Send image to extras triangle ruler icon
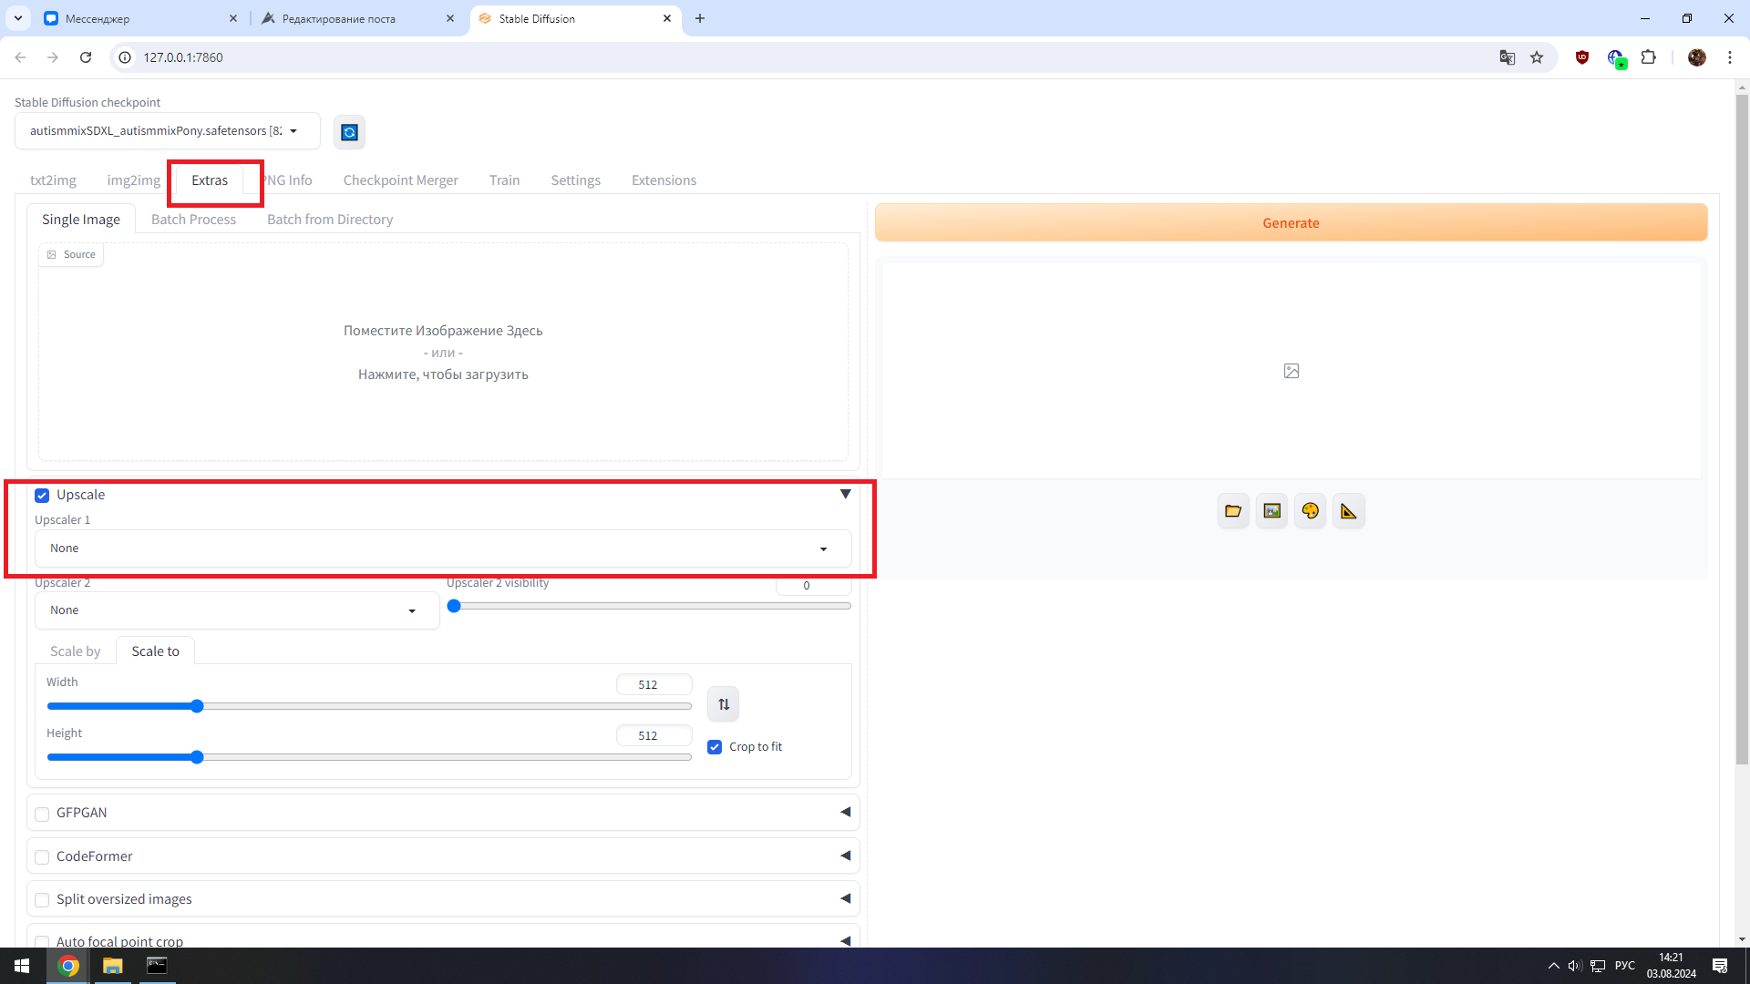The width and height of the screenshot is (1750, 984). tap(1348, 511)
